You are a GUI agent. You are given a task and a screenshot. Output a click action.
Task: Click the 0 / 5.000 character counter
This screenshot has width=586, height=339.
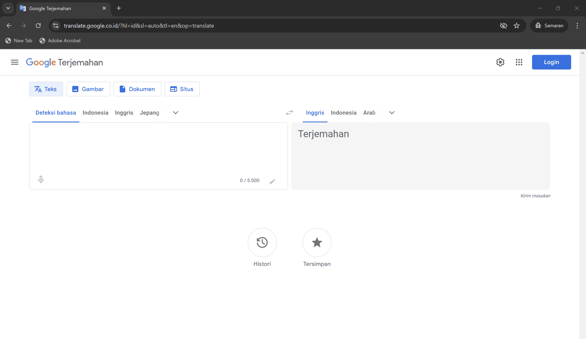[250, 181]
